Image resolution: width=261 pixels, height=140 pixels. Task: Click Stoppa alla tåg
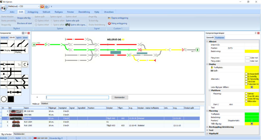(24, 18)
